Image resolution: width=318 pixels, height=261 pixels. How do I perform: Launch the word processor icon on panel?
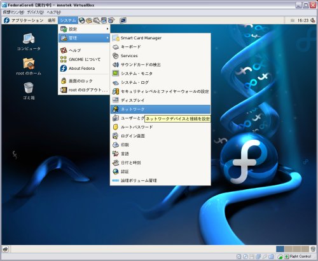(97, 20)
